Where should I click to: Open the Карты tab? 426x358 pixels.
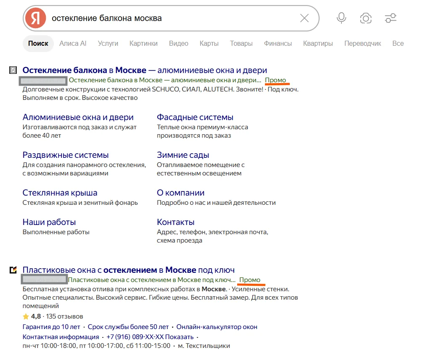(209, 43)
